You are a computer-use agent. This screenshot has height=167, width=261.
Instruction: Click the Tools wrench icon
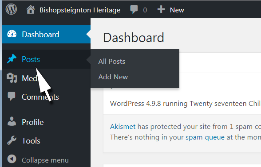12,140
